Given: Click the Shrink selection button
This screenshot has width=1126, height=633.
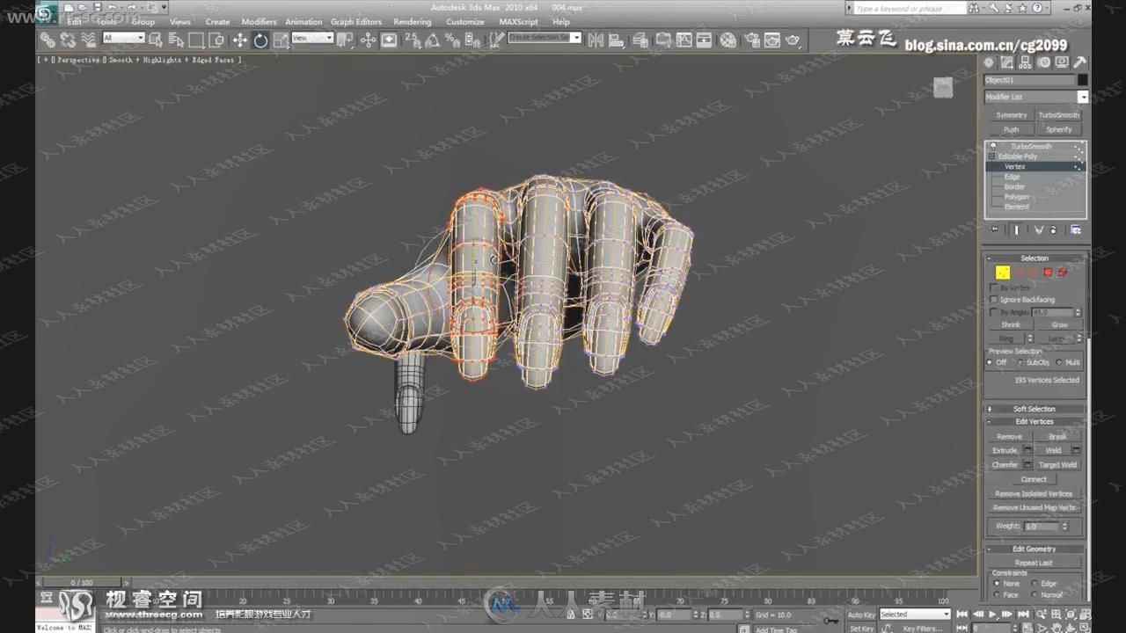Looking at the screenshot, I should click(x=1010, y=324).
